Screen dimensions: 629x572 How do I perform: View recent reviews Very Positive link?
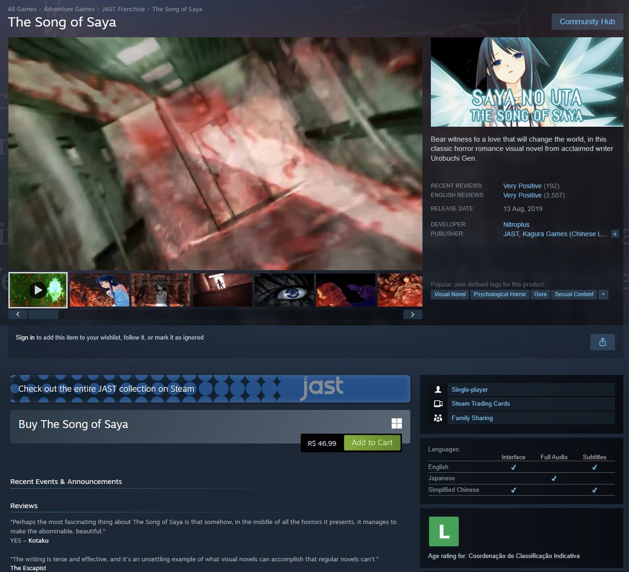522,186
